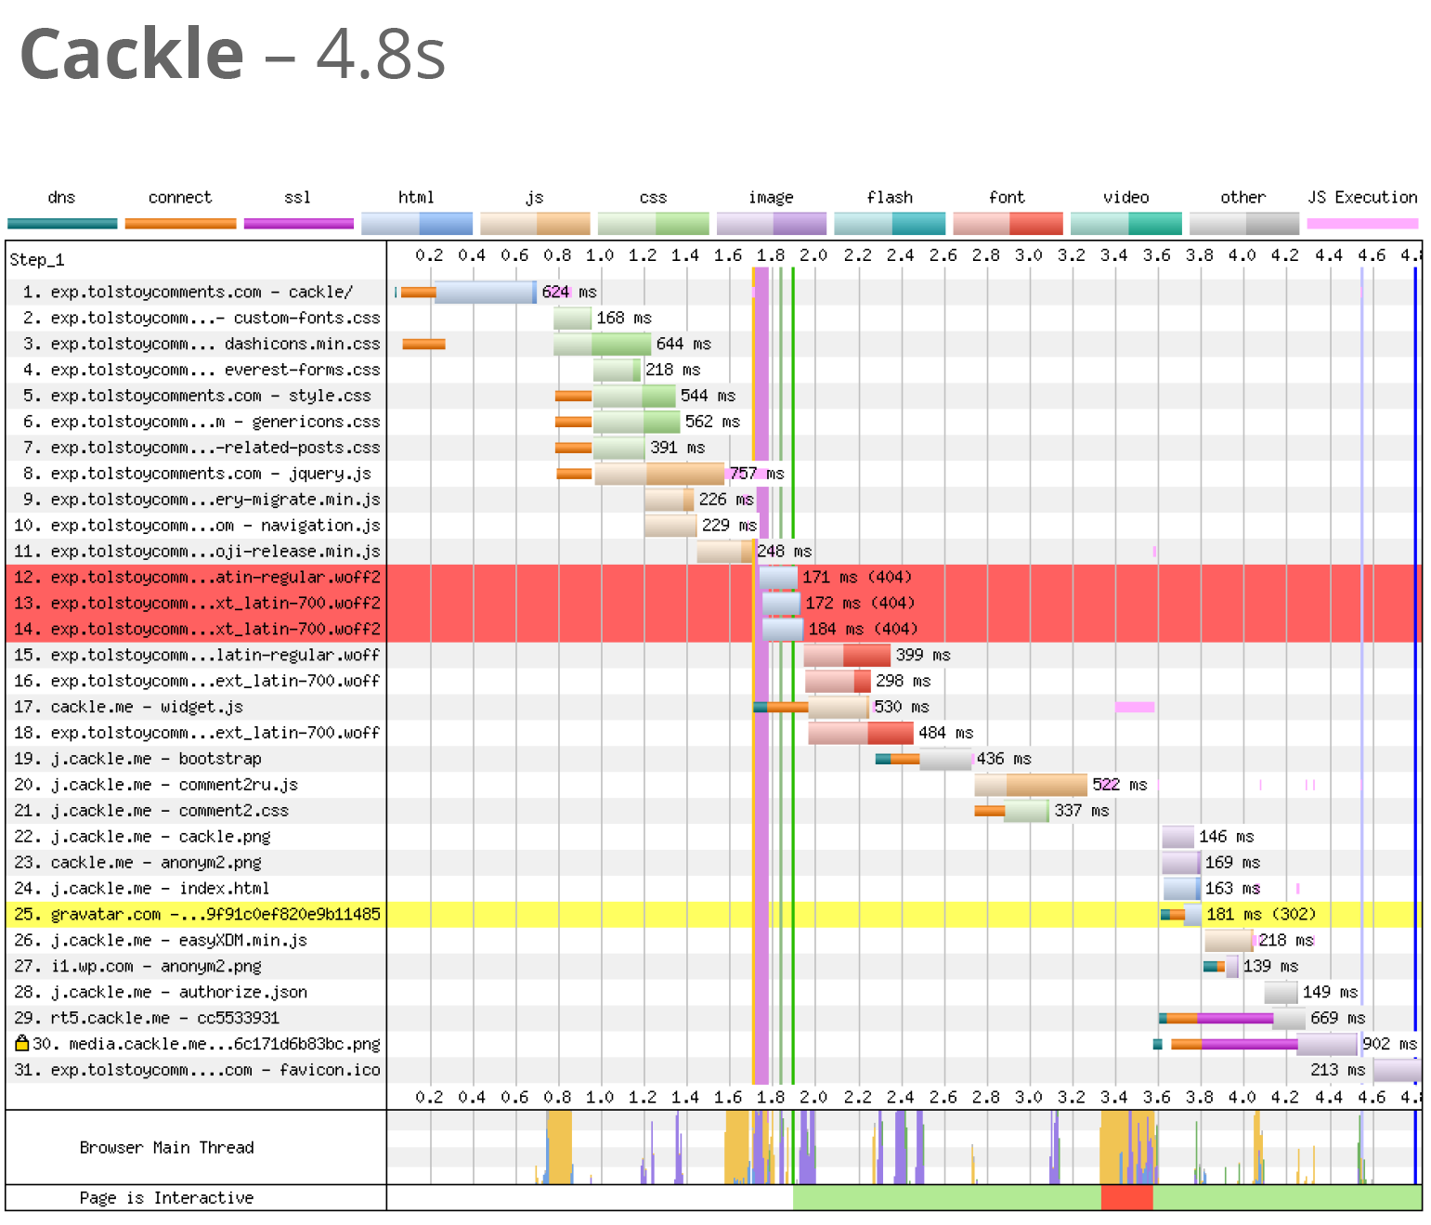Click the "902 ms" timing value
The width and height of the screenshot is (1431, 1225).
coord(1389,1045)
